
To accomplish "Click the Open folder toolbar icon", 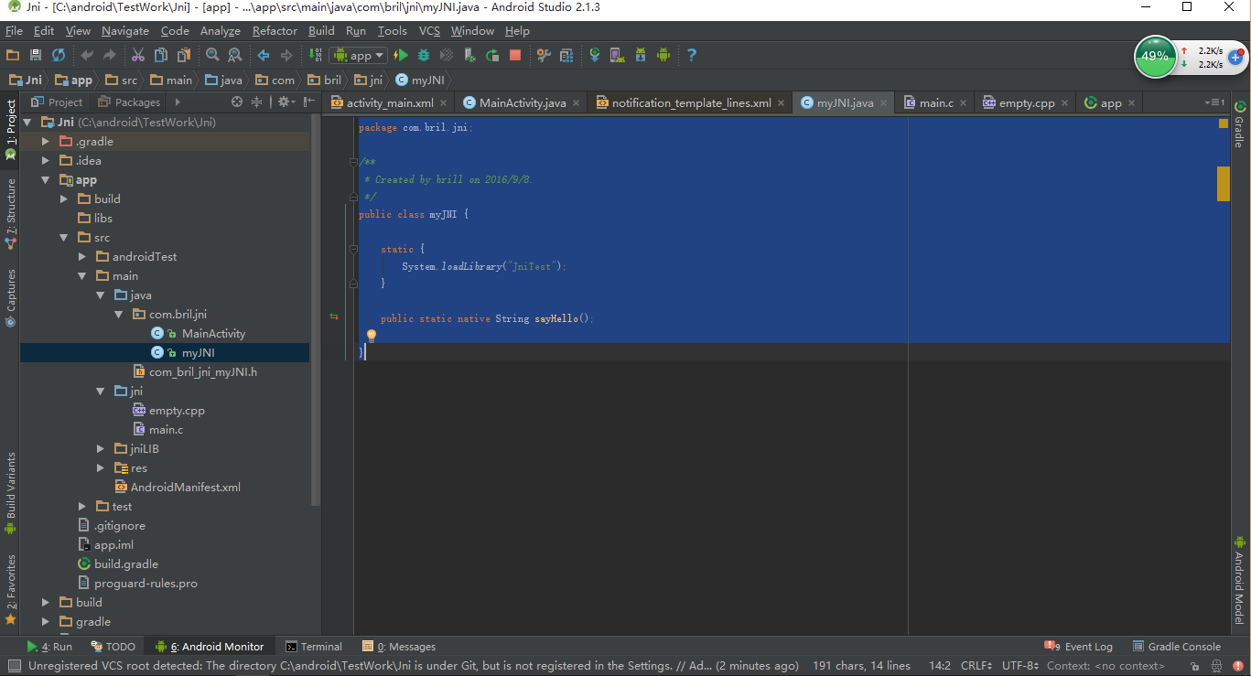I will pos(13,55).
